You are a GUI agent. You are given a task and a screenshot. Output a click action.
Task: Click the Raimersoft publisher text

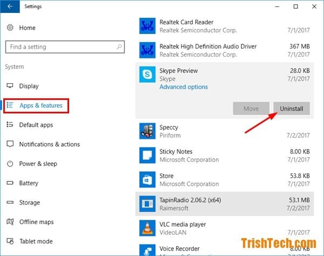[x=174, y=208]
